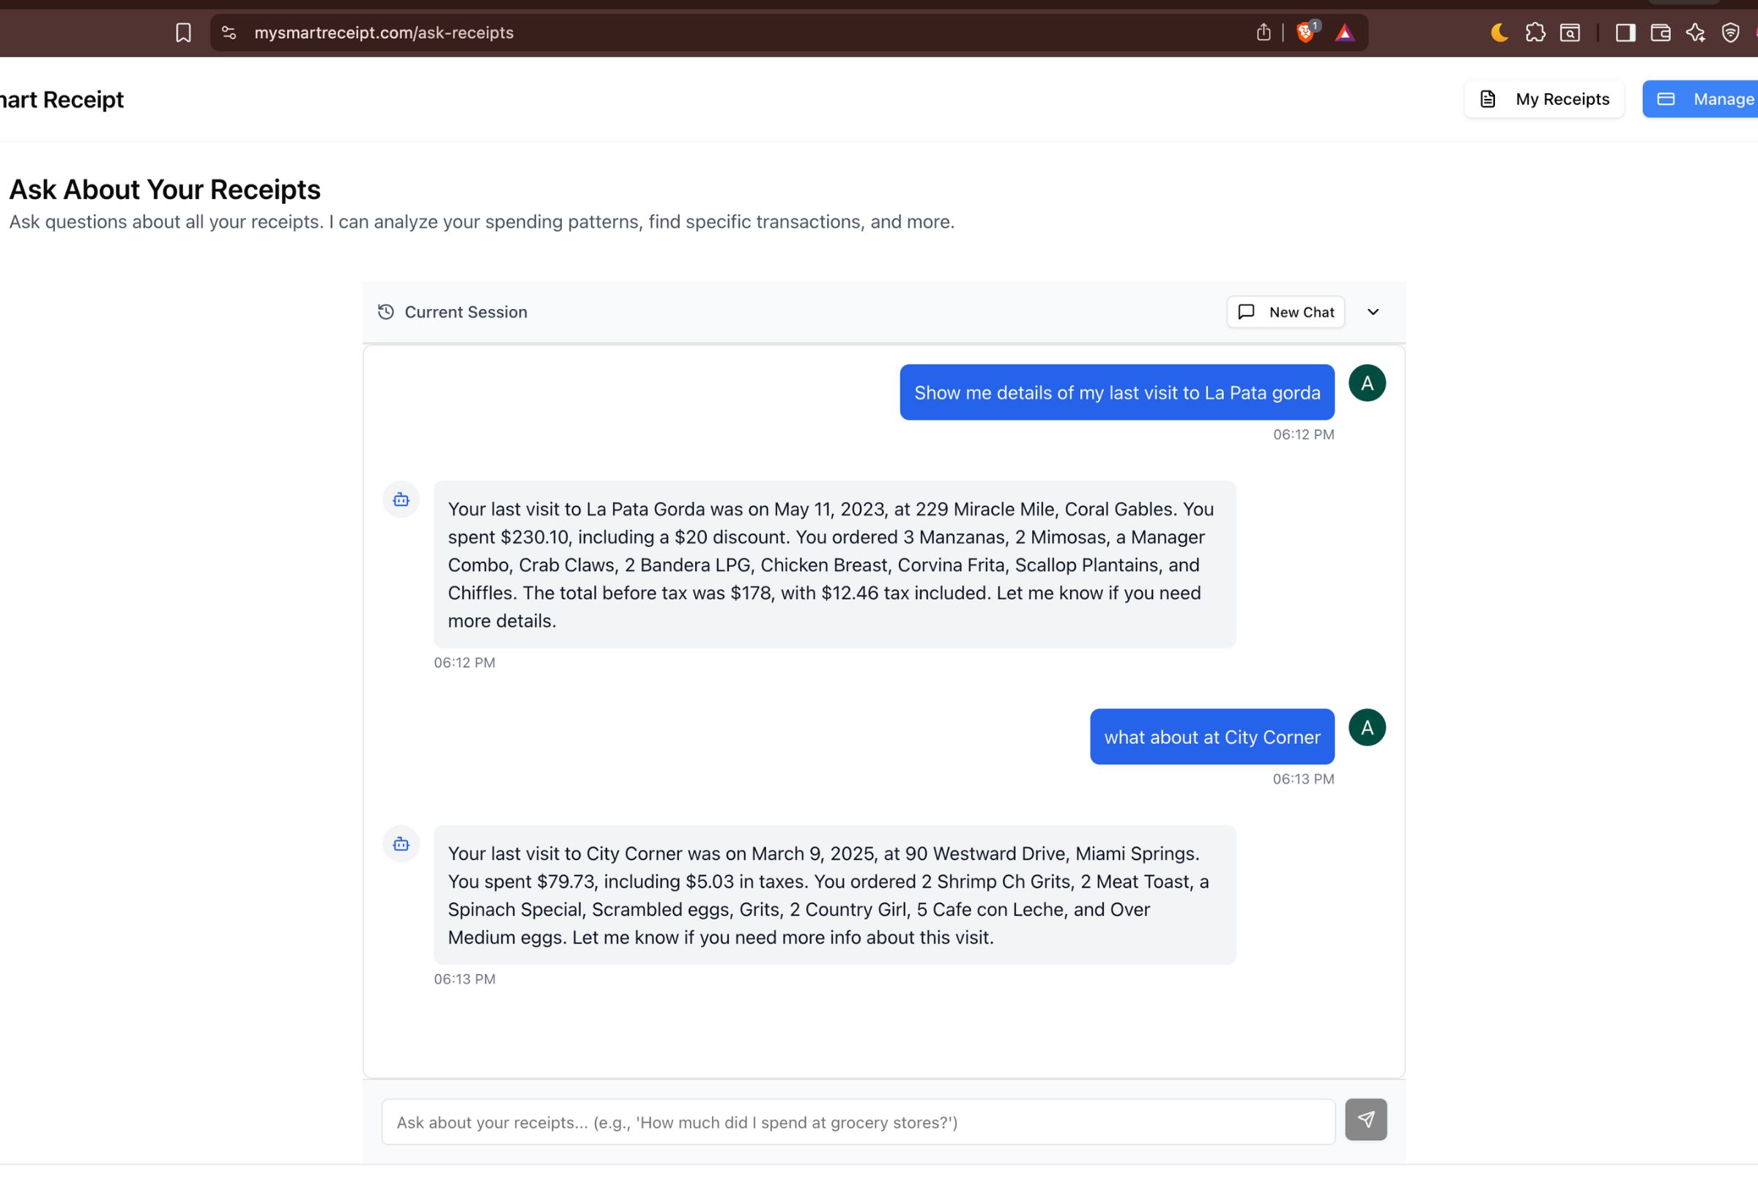Open the extensions puzzle piece icon
The height and width of the screenshot is (1201, 1758).
click(1535, 32)
